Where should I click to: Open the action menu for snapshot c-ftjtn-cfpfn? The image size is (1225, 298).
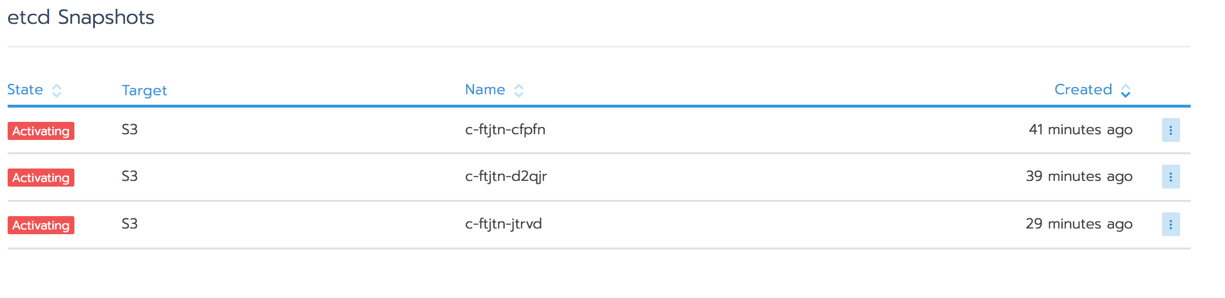coord(1170,129)
